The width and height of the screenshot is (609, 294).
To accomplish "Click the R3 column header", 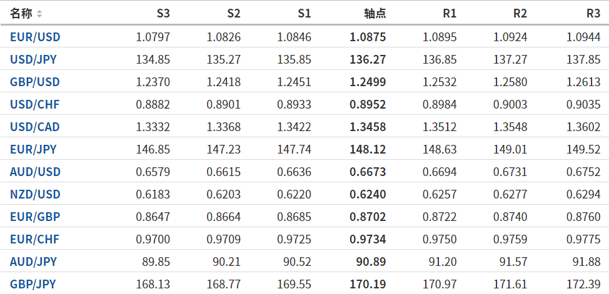I will pyautogui.click(x=593, y=13).
